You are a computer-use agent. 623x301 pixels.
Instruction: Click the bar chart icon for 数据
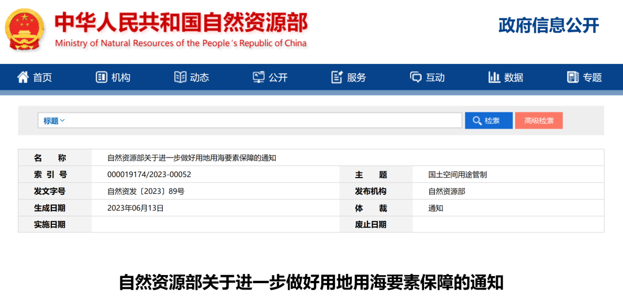(x=494, y=77)
